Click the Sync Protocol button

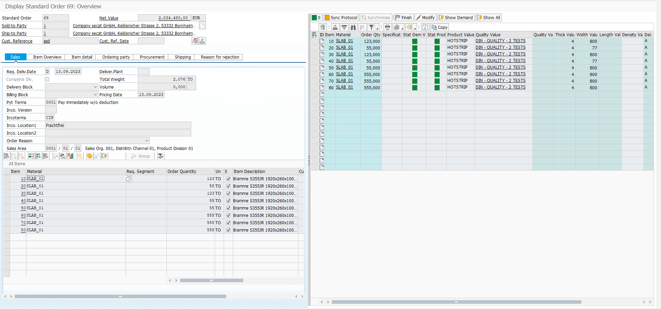coord(341,18)
